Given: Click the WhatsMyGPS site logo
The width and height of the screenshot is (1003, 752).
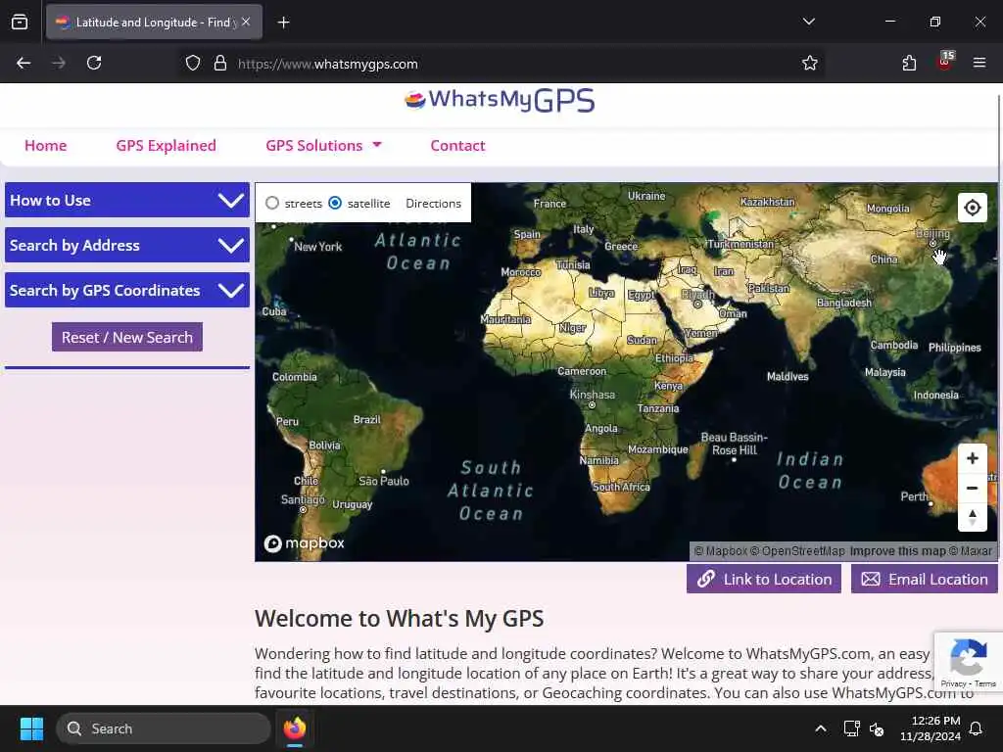Looking at the screenshot, I should tap(499, 101).
